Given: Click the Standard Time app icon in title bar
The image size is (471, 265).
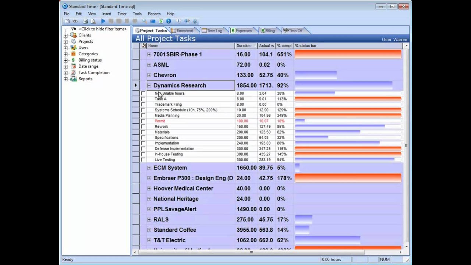Looking at the screenshot, I should (x=65, y=6).
